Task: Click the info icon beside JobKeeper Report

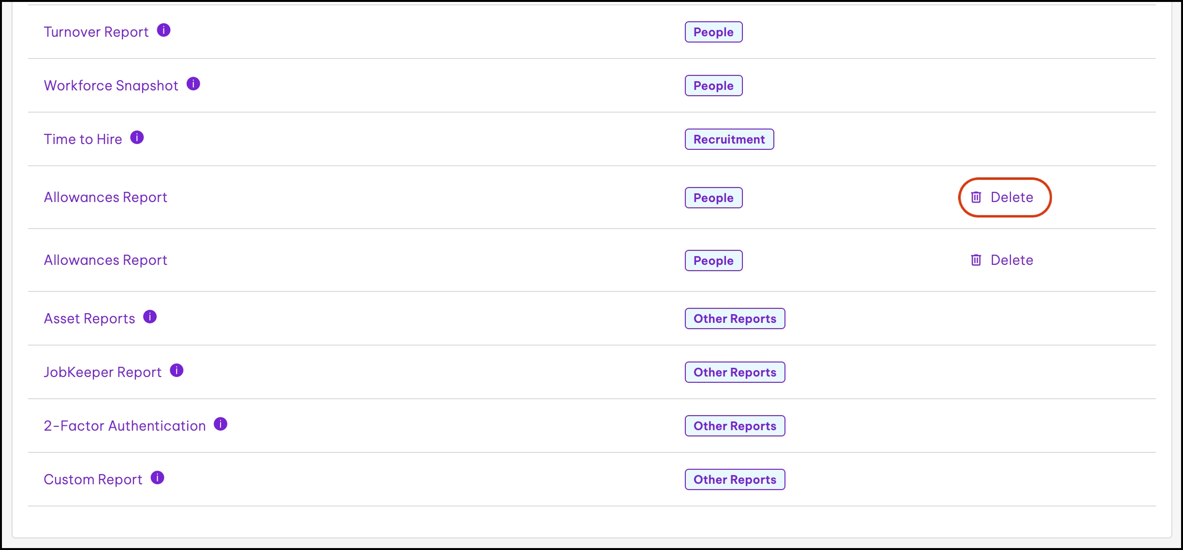Action: tap(177, 371)
